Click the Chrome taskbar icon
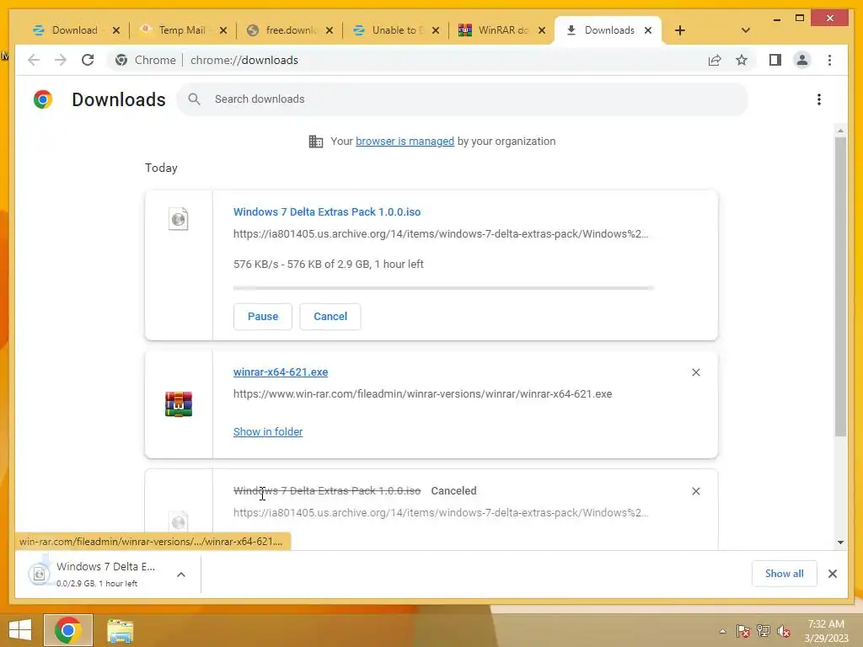This screenshot has height=647, width=863. [68, 630]
